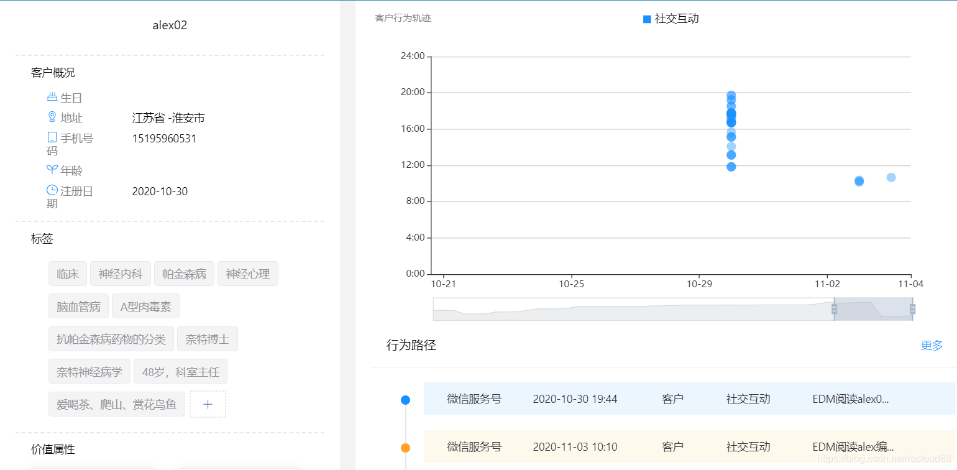957x470 pixels.
Task: Click the age sprout icon
Action: coord(52,170)
